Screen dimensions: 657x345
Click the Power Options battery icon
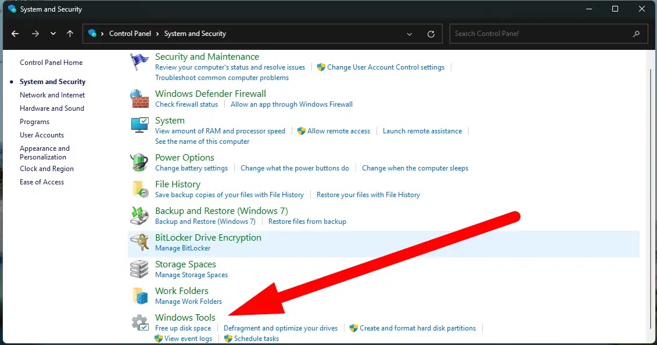pyautogui.click(x=139, y=162)
